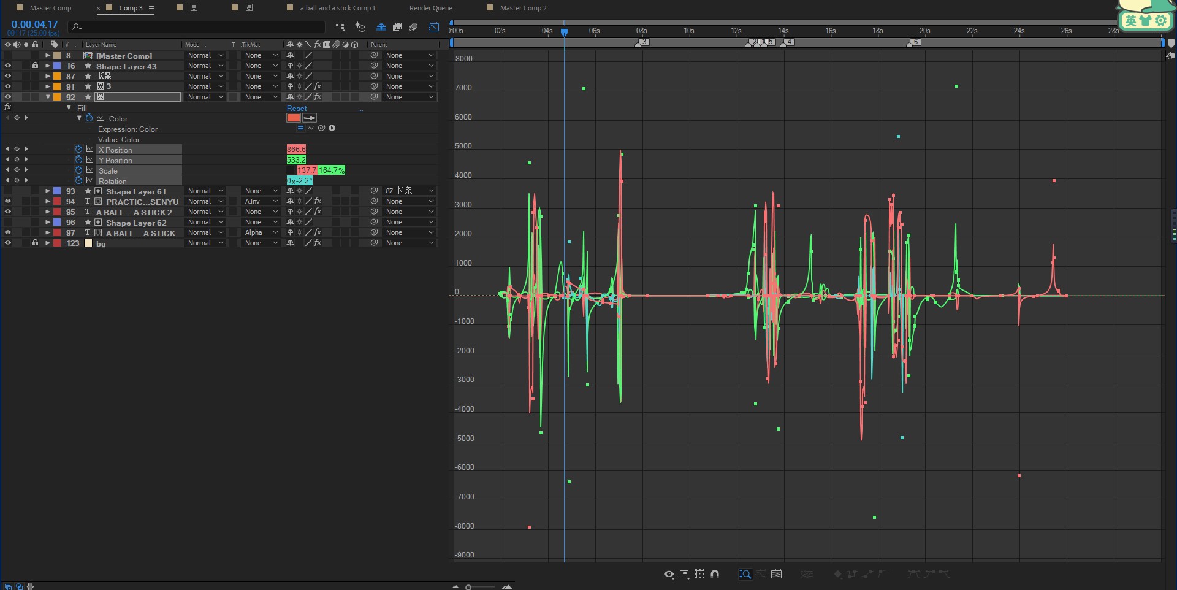Hide layer 87 with the eye
Screen dimensions: 1177x590
point(7,76)
